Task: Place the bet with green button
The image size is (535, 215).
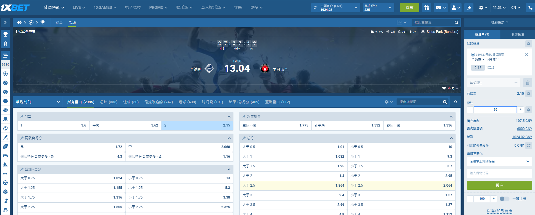Action: (x=499, y=185)
